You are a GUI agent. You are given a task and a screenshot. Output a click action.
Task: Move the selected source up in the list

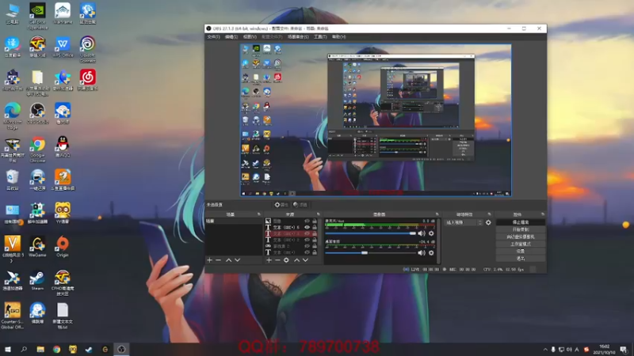pyautogui.click(x=296, y=260)
